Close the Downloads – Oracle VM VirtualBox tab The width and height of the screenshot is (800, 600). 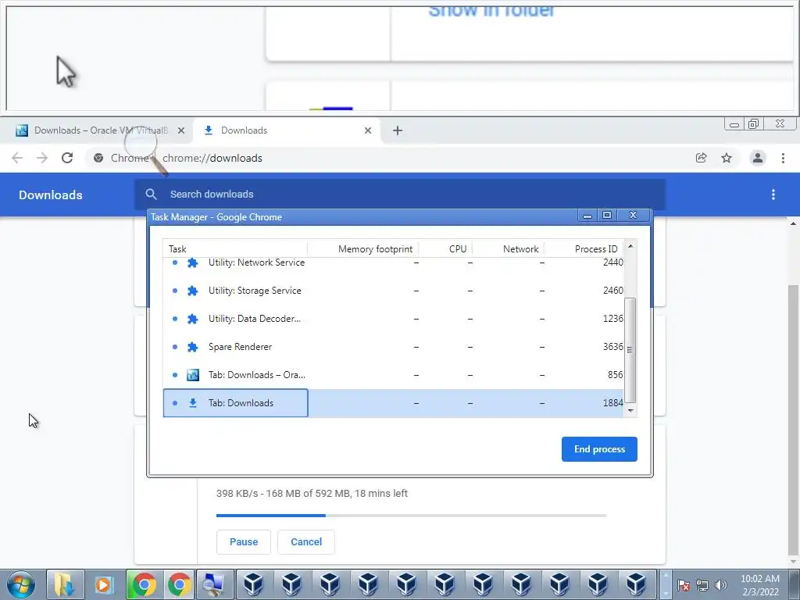pos(181,130)
